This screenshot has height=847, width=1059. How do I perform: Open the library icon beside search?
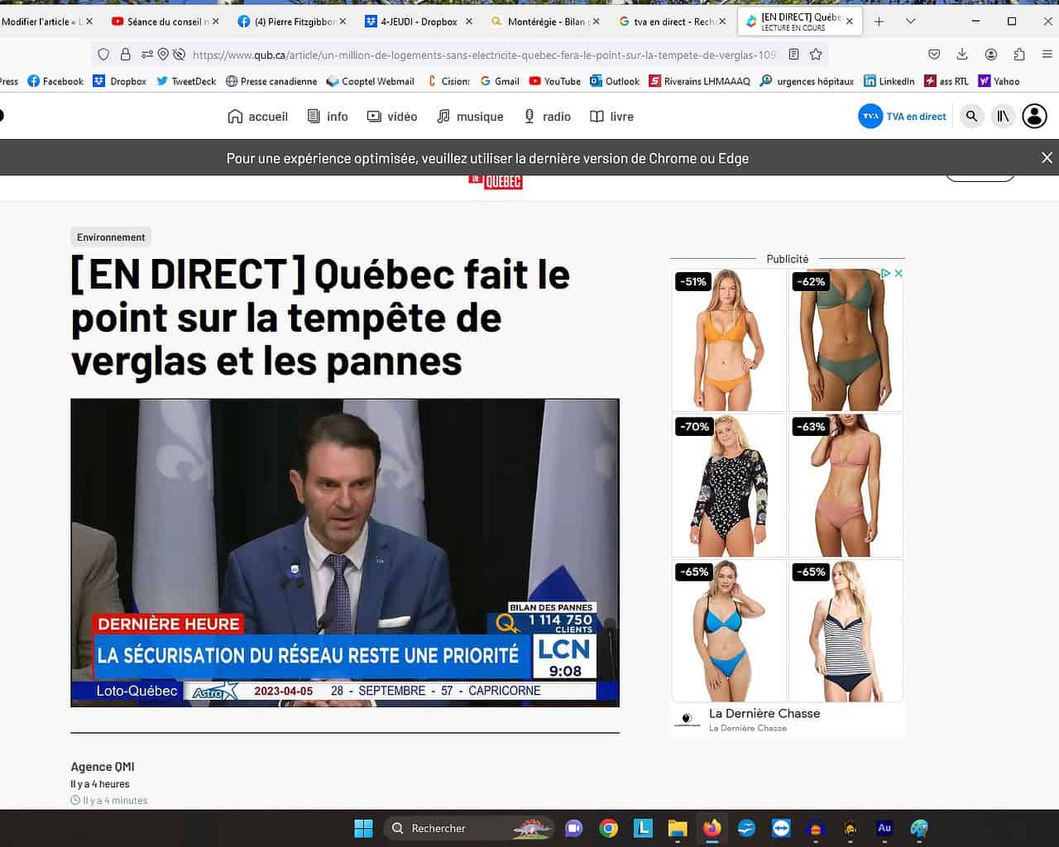point(1003,117)
